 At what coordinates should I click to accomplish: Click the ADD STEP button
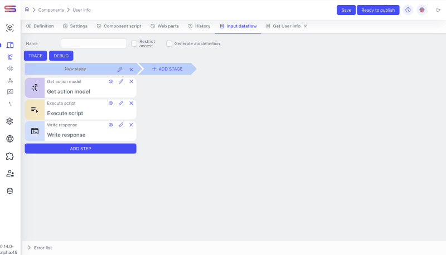click(80, 149)
